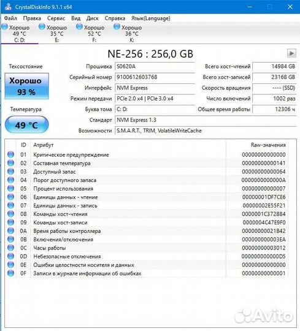The image size is (300, 331).
Task: Open the Справка menu
Action: [115, 18]
